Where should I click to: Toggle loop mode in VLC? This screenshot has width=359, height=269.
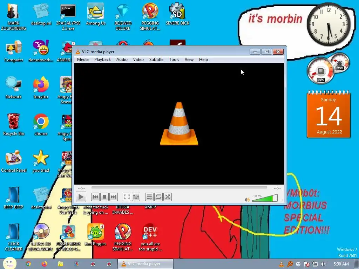tap(158, 197)
